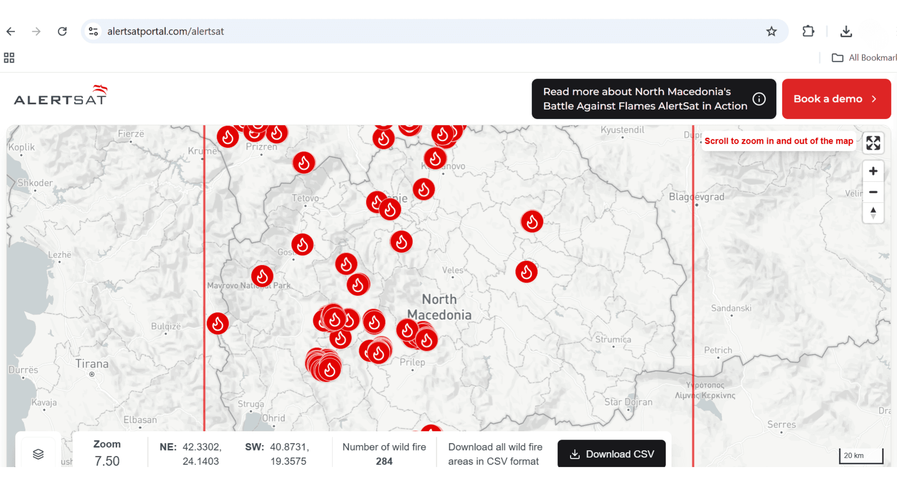Zoom in with the map plus button
897x482 pixels.
[873, 171]
